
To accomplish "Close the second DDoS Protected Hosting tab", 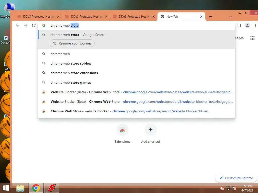I will pyautogui.click(x=106, y=17).
